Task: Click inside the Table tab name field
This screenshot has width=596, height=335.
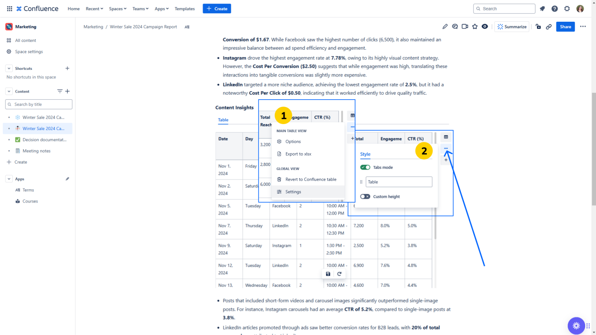Action: click(399, 181)
